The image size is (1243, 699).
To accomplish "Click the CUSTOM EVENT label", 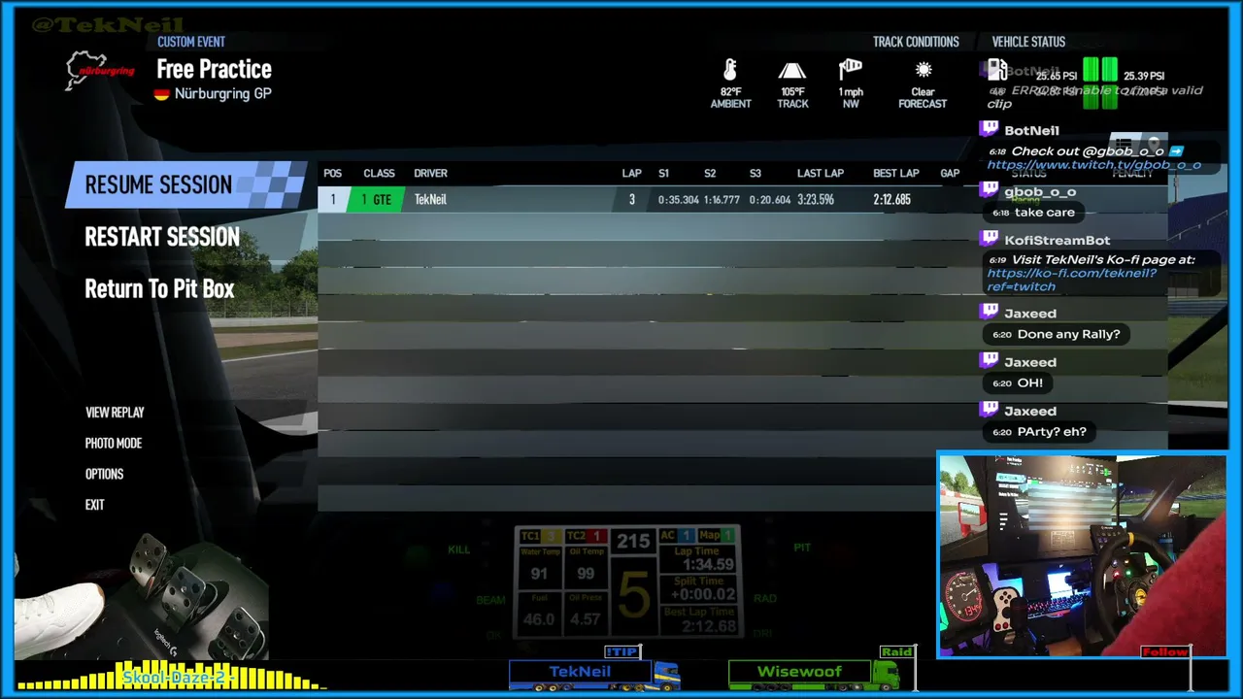I will (191, 42).
